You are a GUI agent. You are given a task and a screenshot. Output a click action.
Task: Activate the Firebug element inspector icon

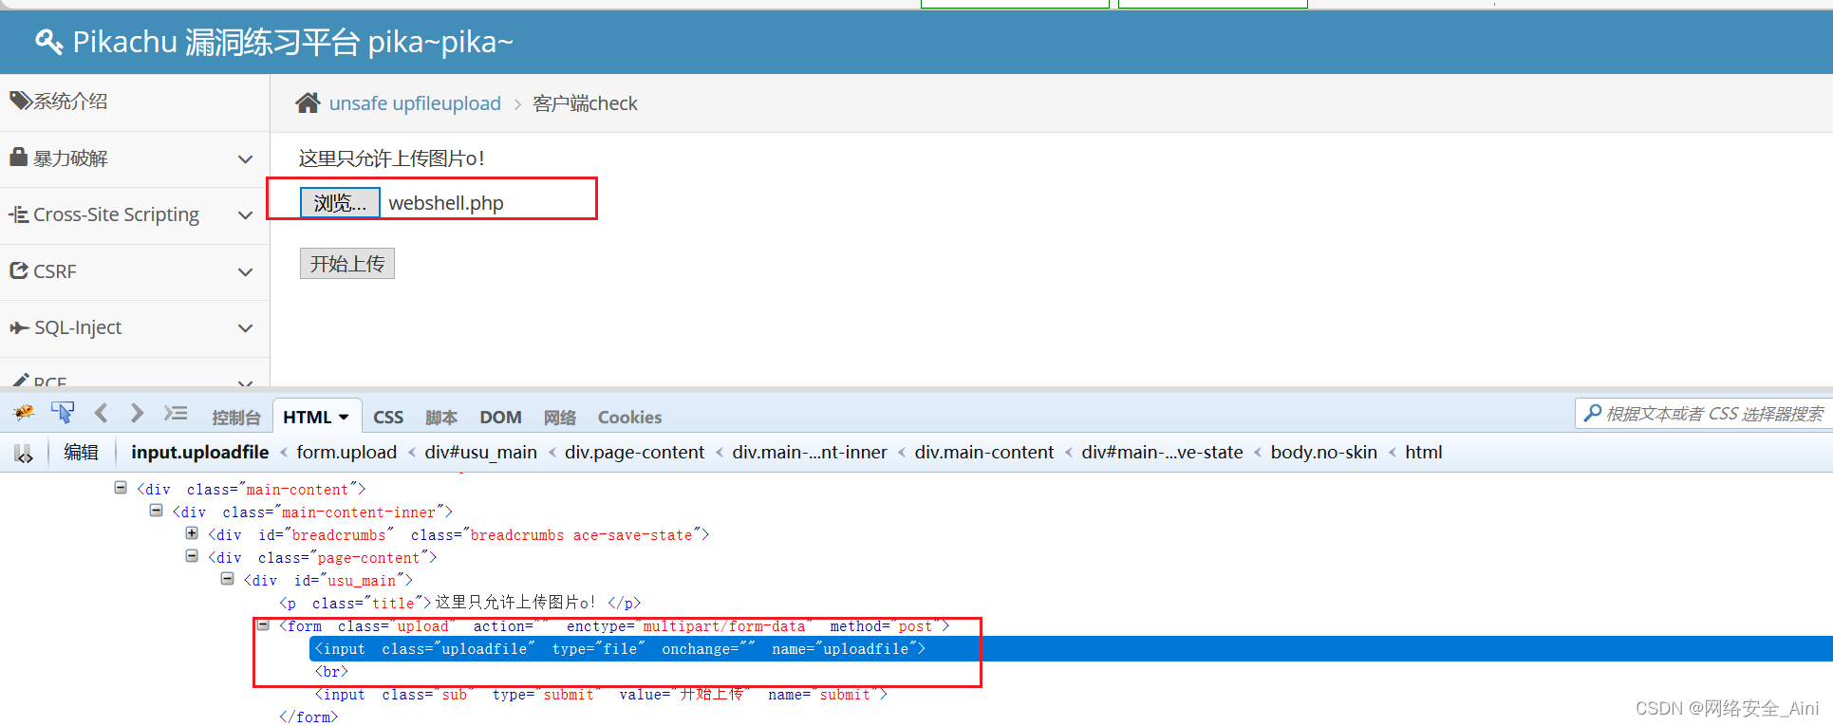point(63,413)
